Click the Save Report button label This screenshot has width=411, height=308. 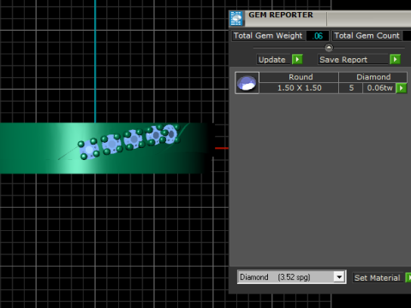coord(354,60)
